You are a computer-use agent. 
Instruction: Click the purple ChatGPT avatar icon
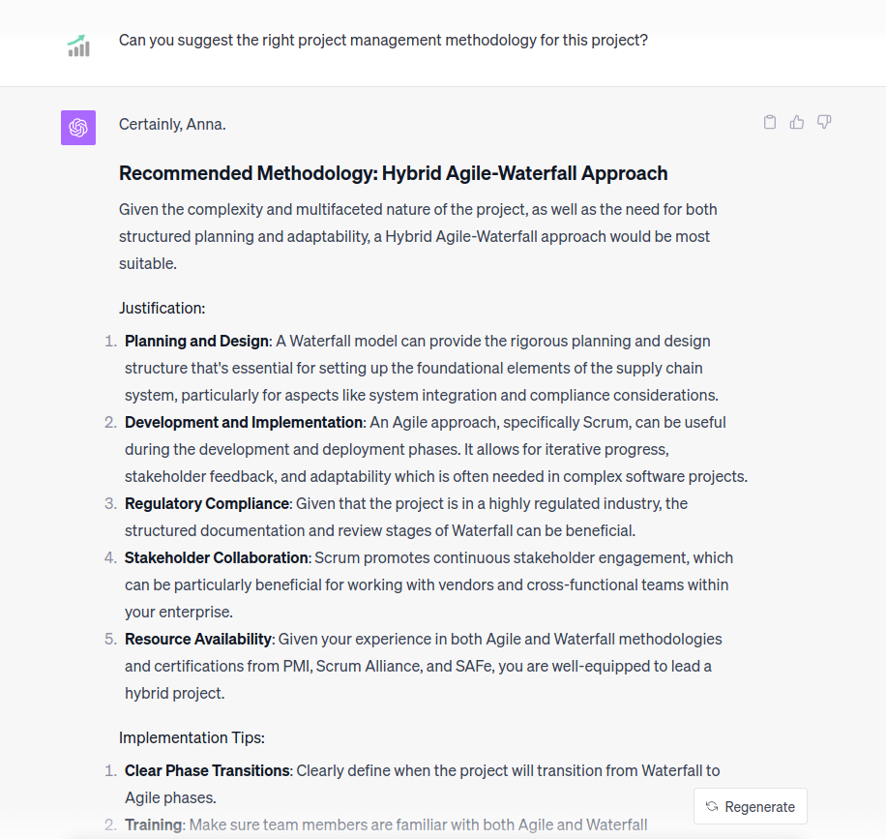click(77, 127)
